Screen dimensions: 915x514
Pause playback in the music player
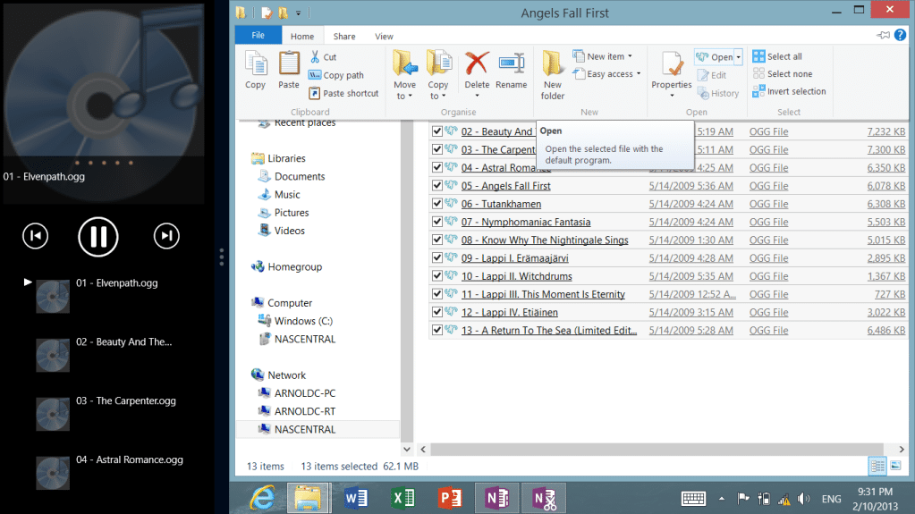click(x=98, y=236)
